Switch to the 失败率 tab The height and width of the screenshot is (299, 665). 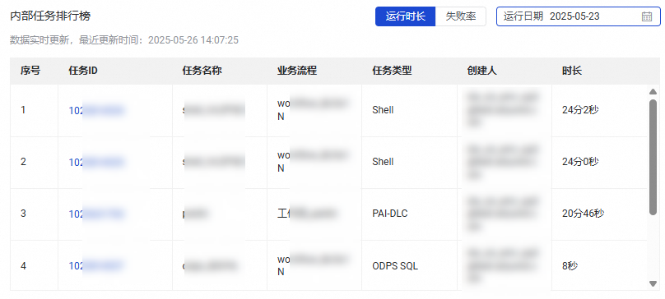pos(461,16)
